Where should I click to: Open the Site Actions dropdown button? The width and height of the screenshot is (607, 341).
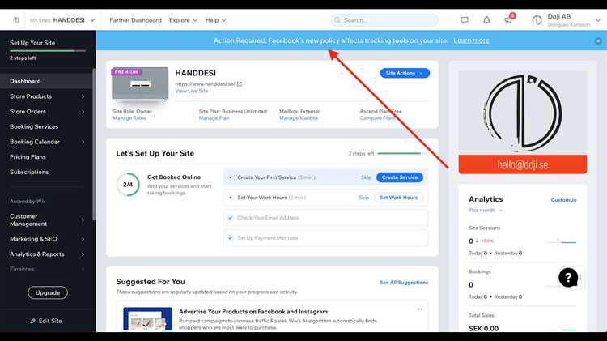pyautogui.click(x=405, y=73)
